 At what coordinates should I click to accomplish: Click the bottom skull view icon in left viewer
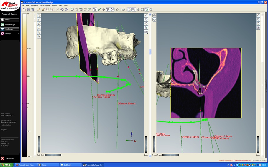(x=39, y=36)
